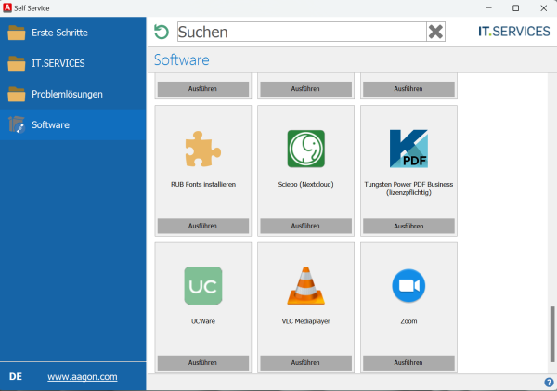
Task: Click the VLC Mediaplayer cone icon
Action: 305,285
